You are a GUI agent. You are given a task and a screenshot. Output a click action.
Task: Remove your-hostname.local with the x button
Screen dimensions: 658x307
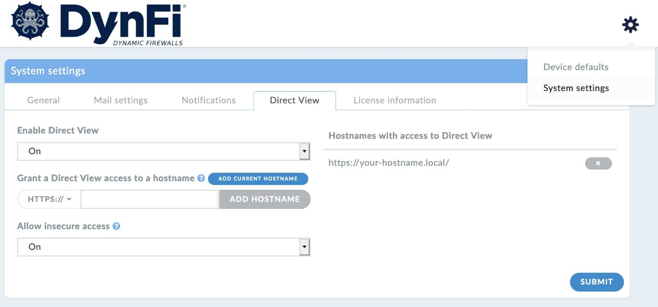(x=598, y=163)
